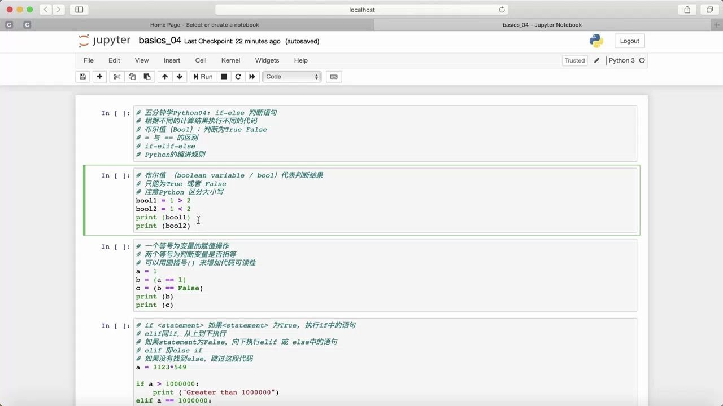Move selected cell down arrow

pyautogui.click(x=180, y=77)
